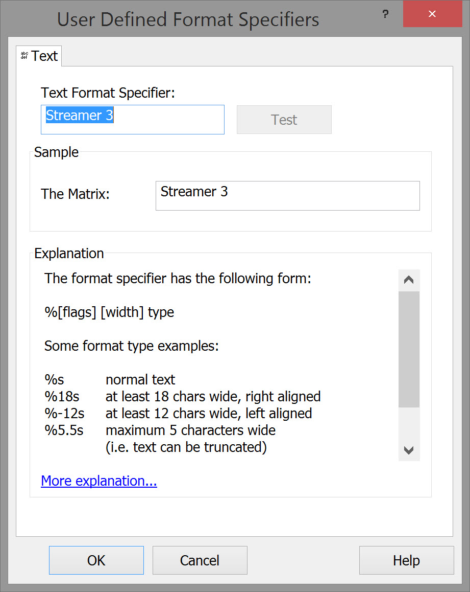Image resolution: width=470 pixels, height=592 pixels.
Task: Click the question mark title bar icon
Action: pyautogui.click(x=385, y=14)
